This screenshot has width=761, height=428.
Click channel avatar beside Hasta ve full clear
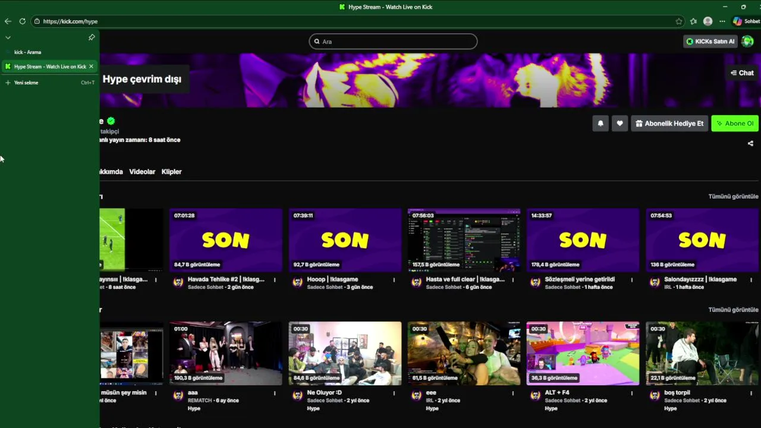416,282
